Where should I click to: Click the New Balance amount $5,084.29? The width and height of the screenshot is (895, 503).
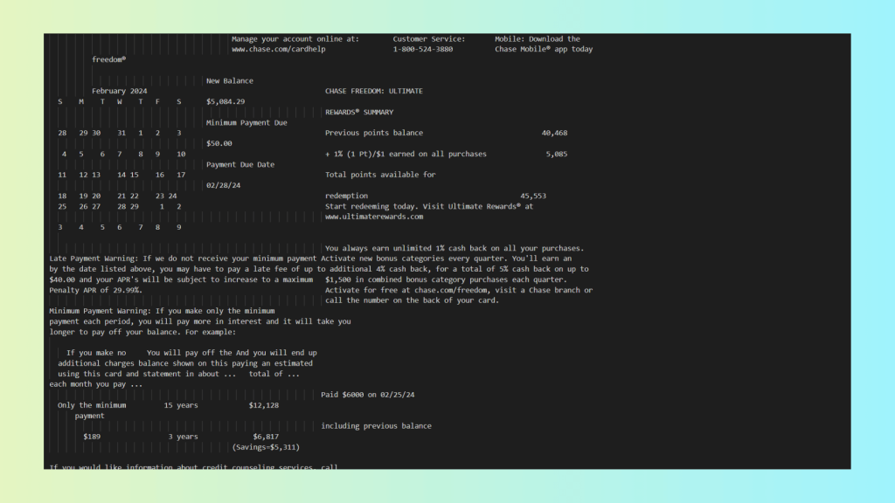(x=225, y=101)
